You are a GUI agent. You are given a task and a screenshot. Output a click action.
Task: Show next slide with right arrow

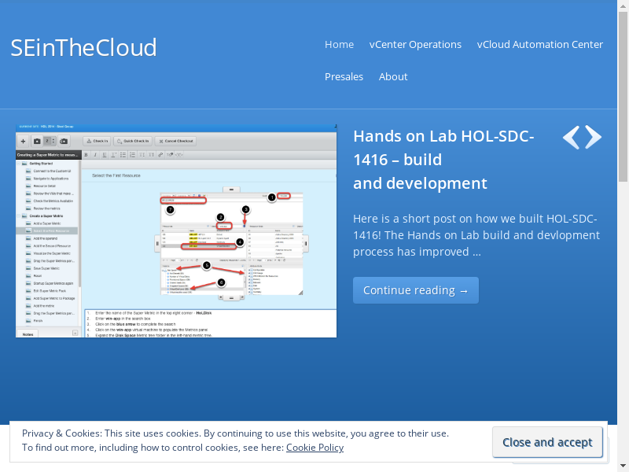(594, 137)
